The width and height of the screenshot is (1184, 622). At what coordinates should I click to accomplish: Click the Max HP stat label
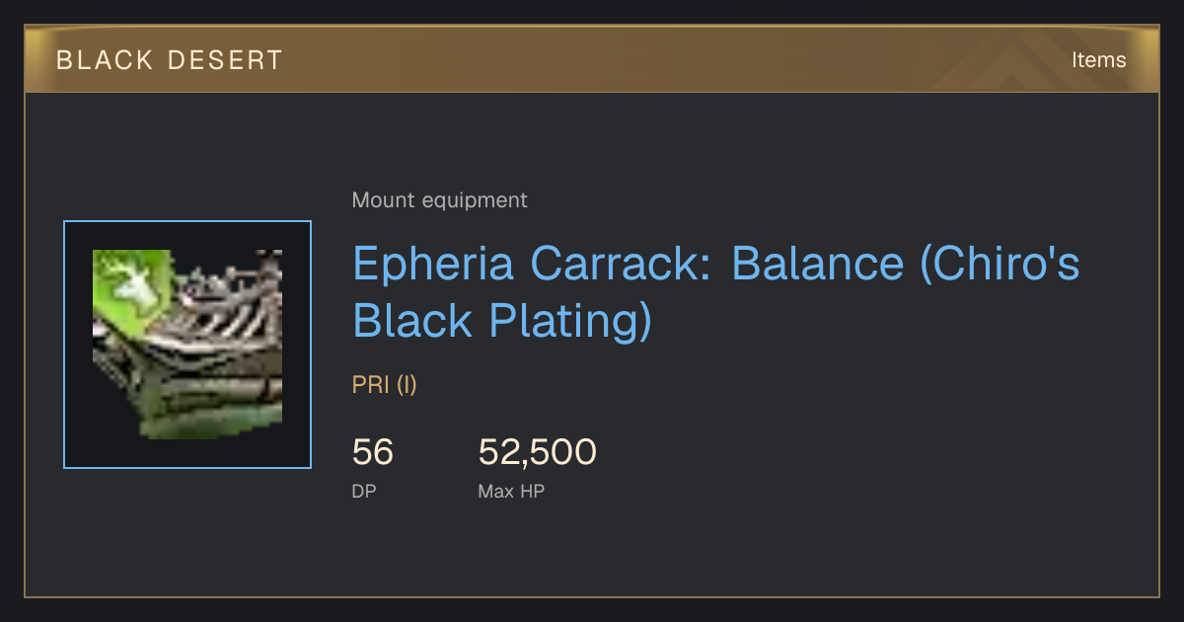click(511, 491)
